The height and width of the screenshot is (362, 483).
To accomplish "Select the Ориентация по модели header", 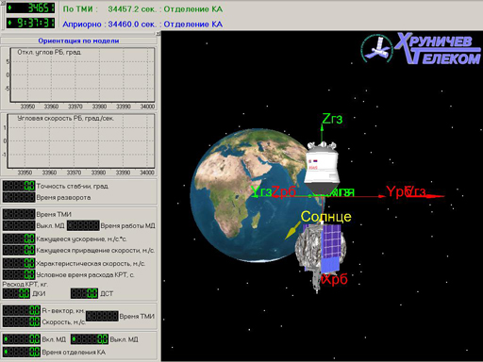I will pos(78,41).
